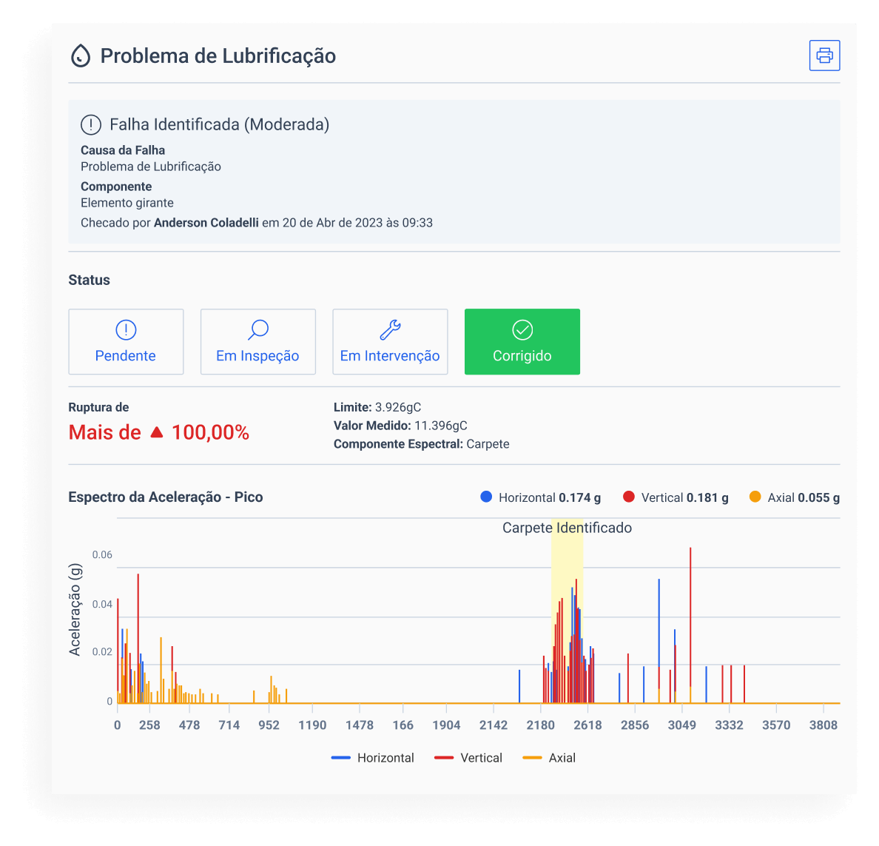This screenshot has height=846, width=879.
Task: Click the red warning triangle next to 100,00%
Action: (157, 432)
